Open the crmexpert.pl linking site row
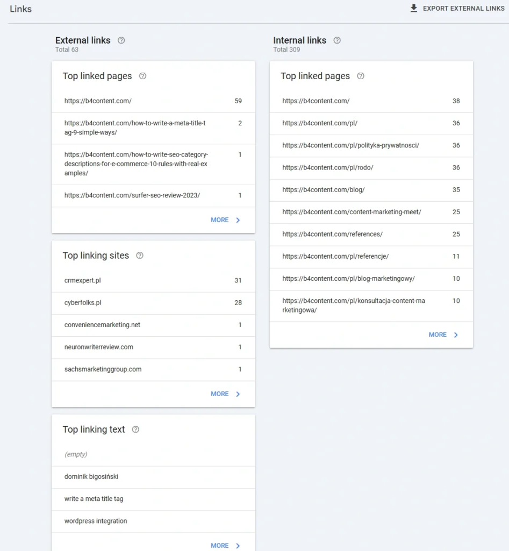 click(x=153, y=280)
